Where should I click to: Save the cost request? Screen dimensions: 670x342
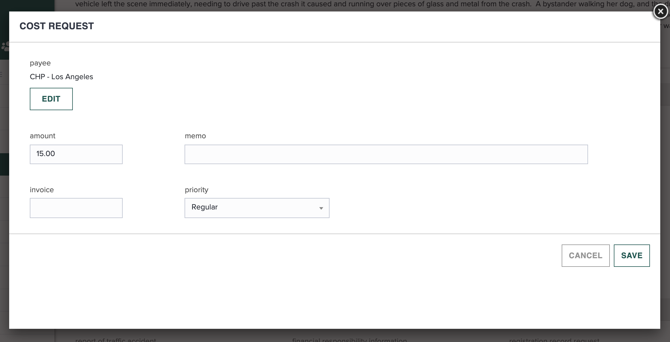click(632, 256)
